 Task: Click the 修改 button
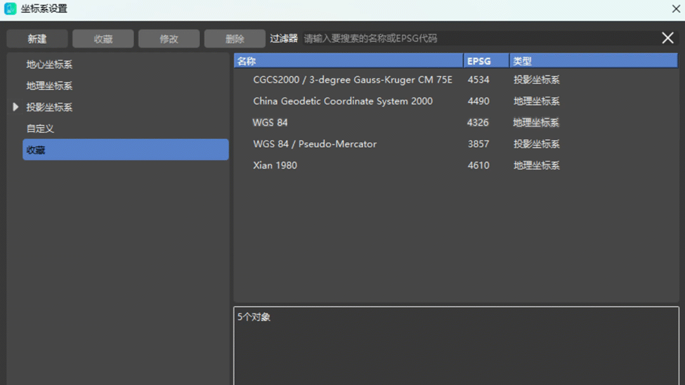(x=169, y=39)
